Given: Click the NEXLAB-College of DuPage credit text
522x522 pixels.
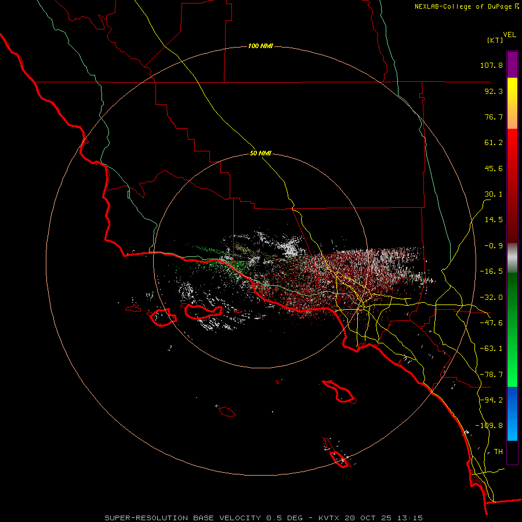Looking at the screenshot, I should 465,6.
